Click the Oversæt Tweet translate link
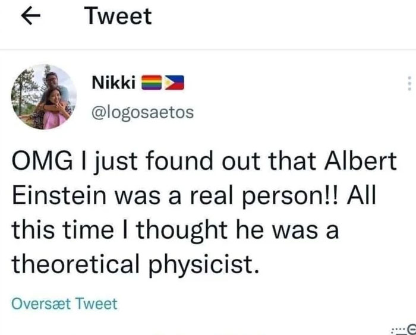The height and width of the screenshot is (335, 416). click(x=64, y=305)
